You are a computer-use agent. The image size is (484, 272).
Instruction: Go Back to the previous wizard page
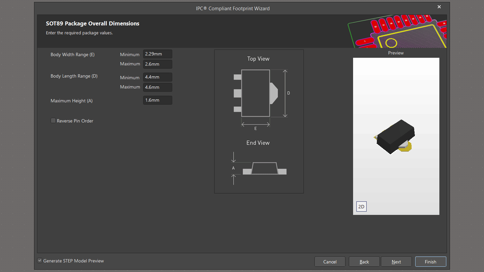pyautogui.click(x=364, y=262)
